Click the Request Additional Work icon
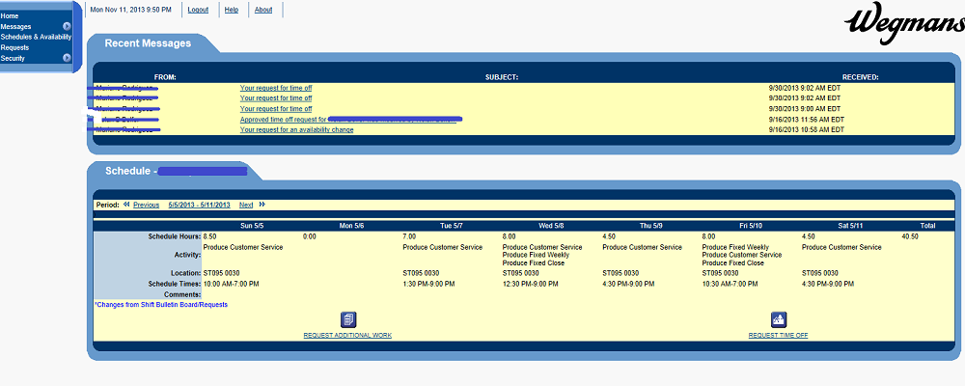Image resolution: width=965 pixels, height=386 pixels. click(348, 319)
